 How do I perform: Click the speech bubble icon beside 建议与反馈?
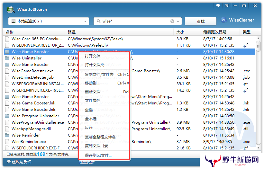point(9,162)
